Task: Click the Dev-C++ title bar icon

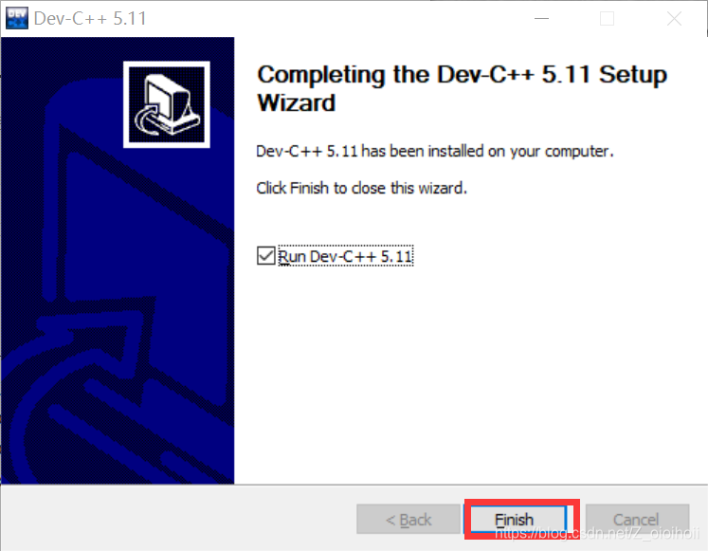Action: [x=17, y=18]
